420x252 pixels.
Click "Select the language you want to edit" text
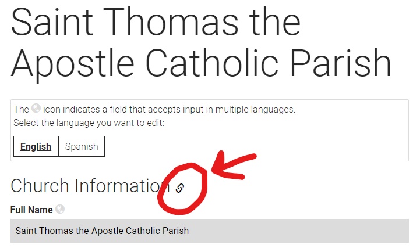[x=88, y=123]
